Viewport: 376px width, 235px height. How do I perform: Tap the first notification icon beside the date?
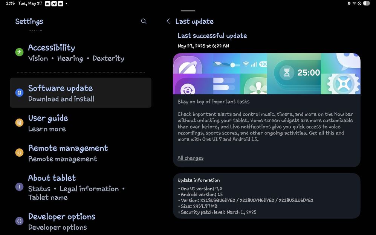(x=47, y=3)
